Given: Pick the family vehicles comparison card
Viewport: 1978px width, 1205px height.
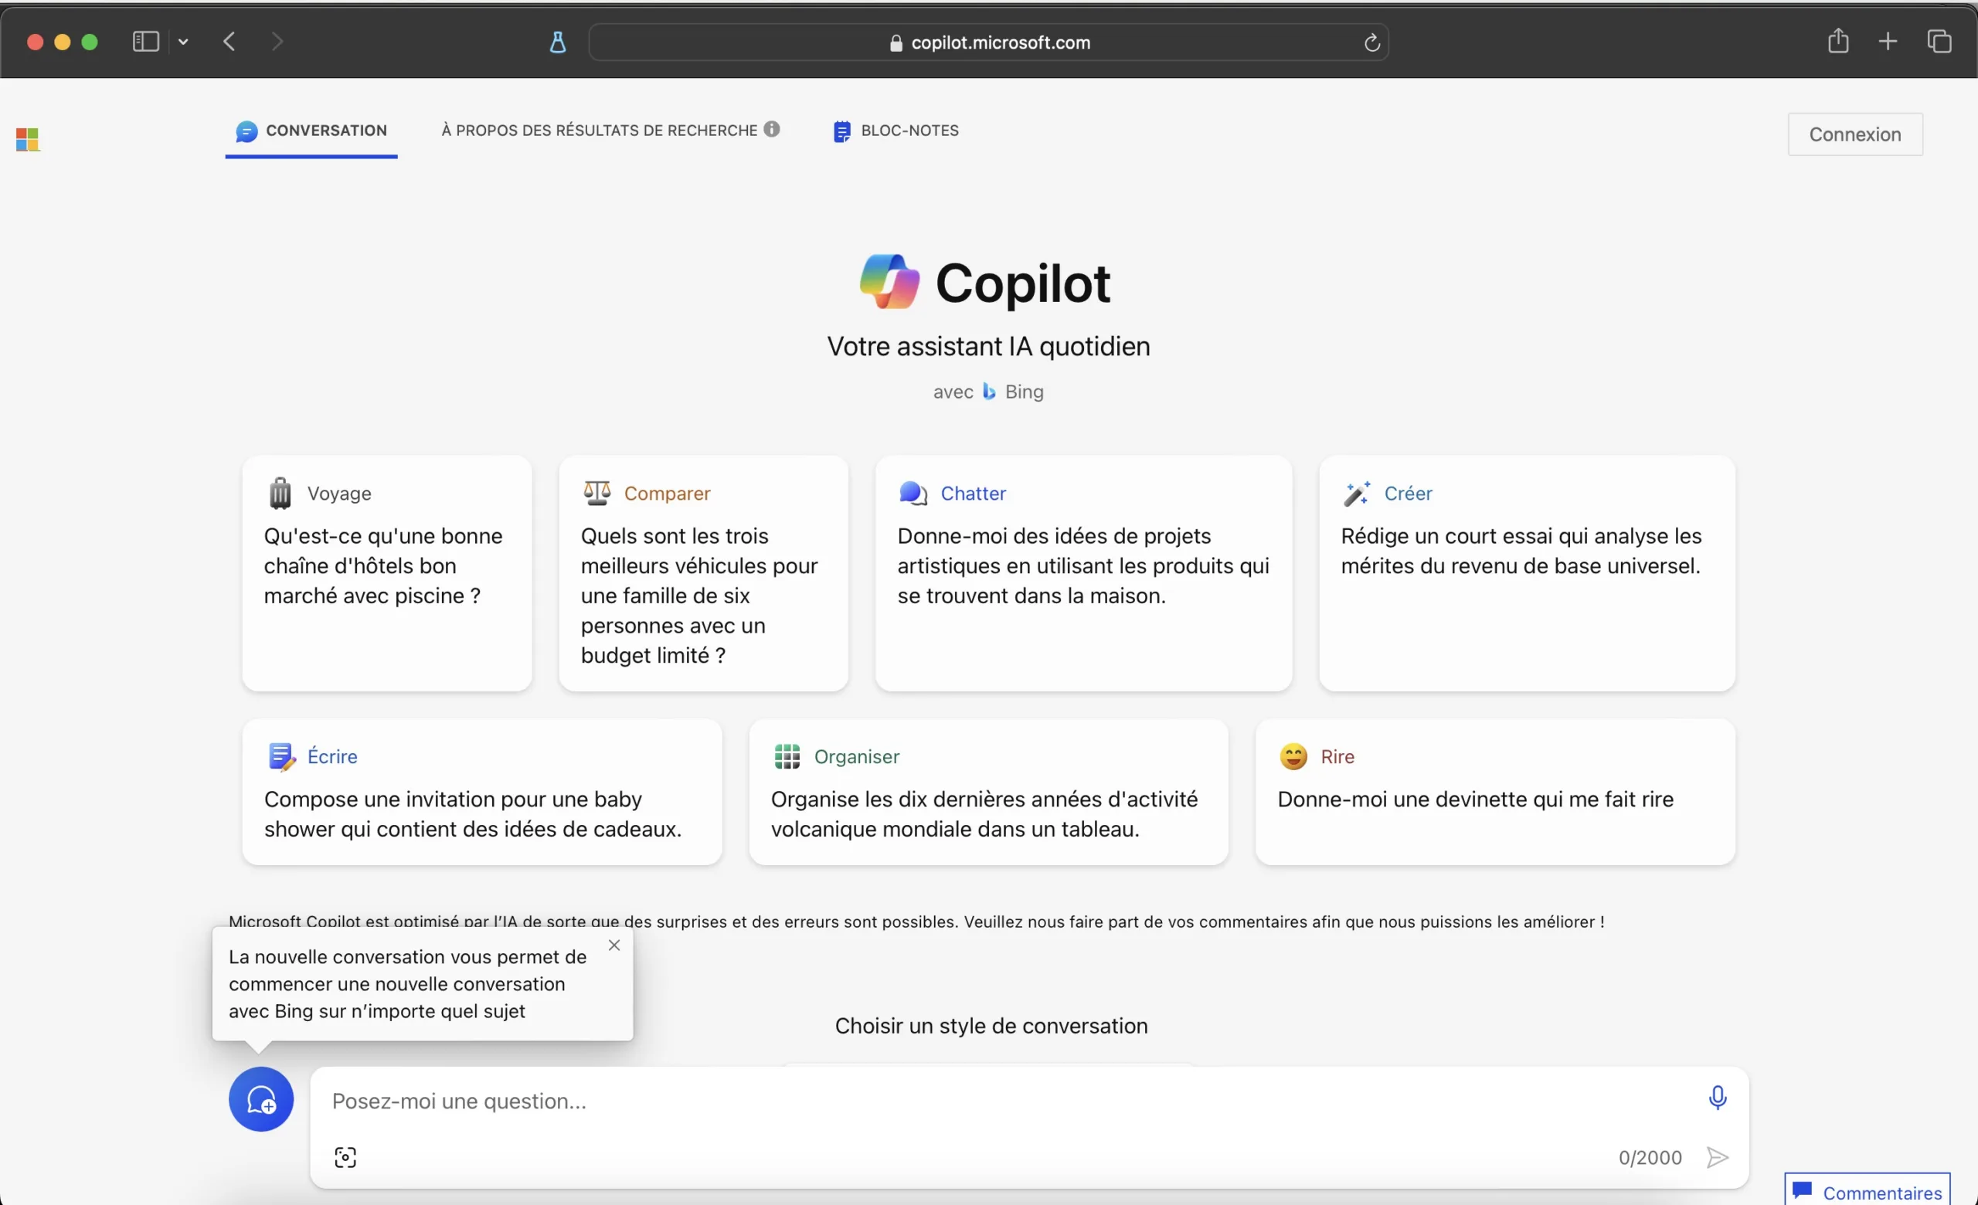Looking at the screenshot, I should pyautogui.click(x=703, y=573).
